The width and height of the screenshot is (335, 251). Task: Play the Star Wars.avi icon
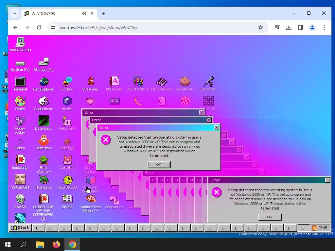[x=44, y=164]
